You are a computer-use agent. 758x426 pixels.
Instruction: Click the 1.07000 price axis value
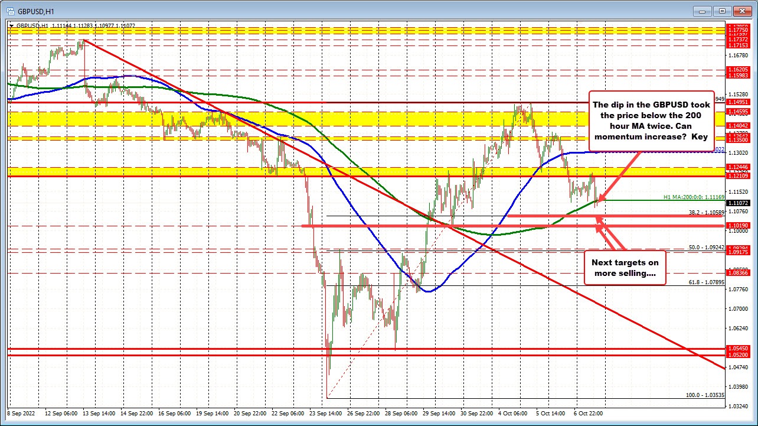[738, 308]
